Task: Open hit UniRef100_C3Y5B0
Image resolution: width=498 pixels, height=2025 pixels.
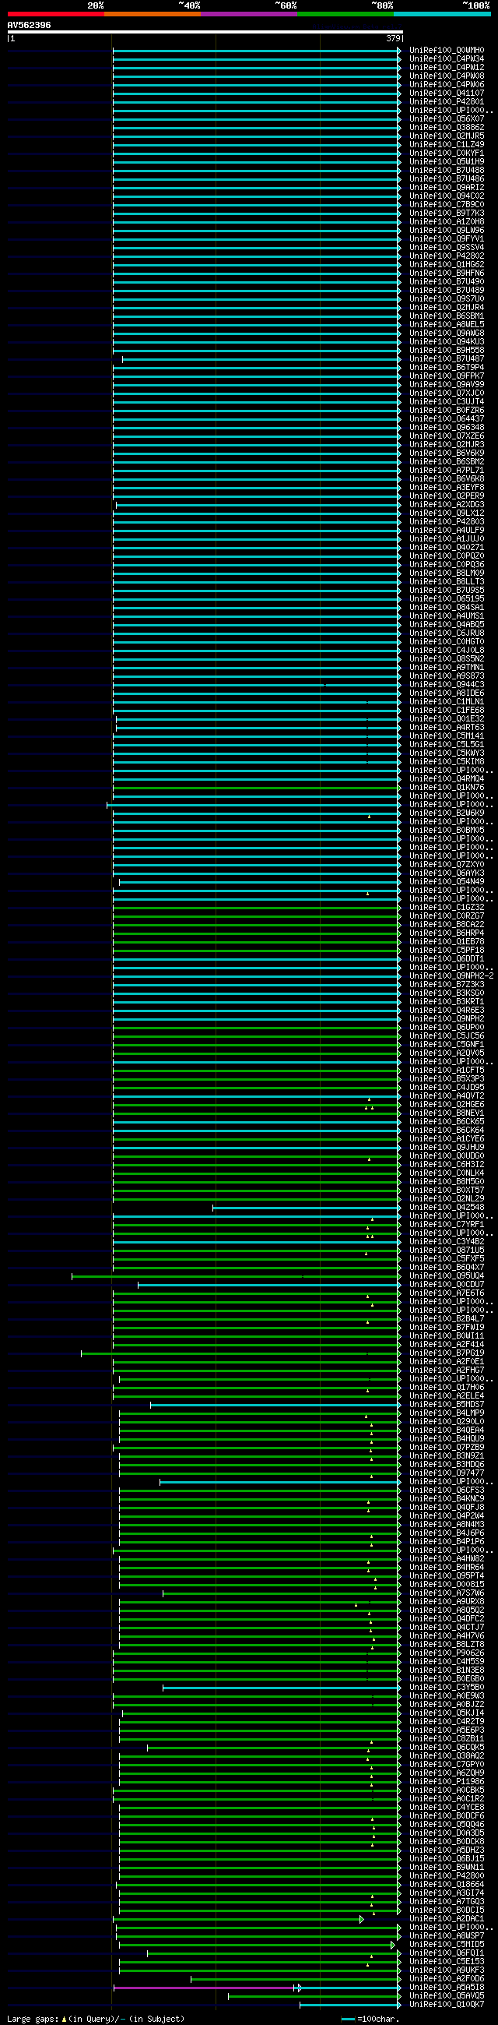Action: click(x=447, y=1688)
